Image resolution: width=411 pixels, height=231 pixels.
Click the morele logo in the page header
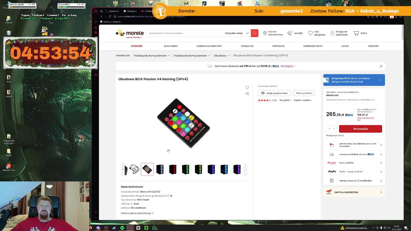click(x=130, y=33)
